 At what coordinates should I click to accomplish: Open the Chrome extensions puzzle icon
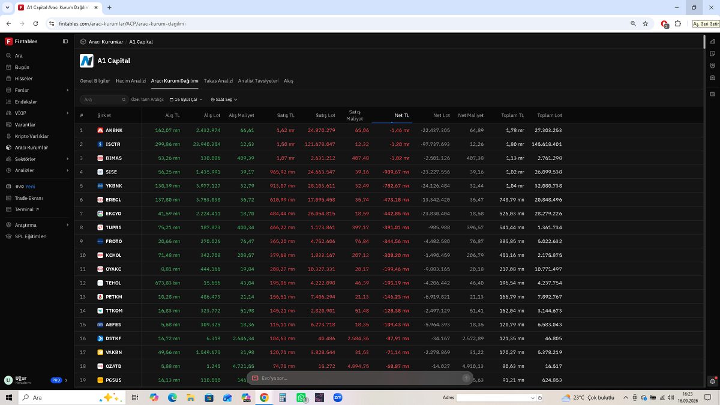coord(677,23)
